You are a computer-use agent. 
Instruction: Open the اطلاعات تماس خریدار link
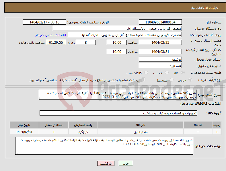pyautogui.click(x=51, y=35)
